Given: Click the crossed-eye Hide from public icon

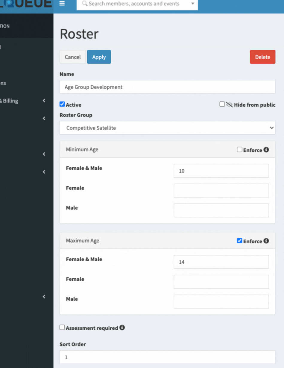Looking at the screenshot, I should tap(229, 105).
